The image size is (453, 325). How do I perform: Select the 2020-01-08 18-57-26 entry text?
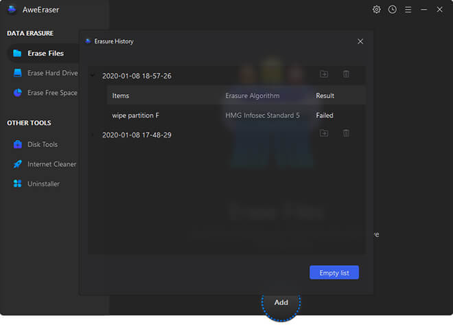(x=137, y=76)
